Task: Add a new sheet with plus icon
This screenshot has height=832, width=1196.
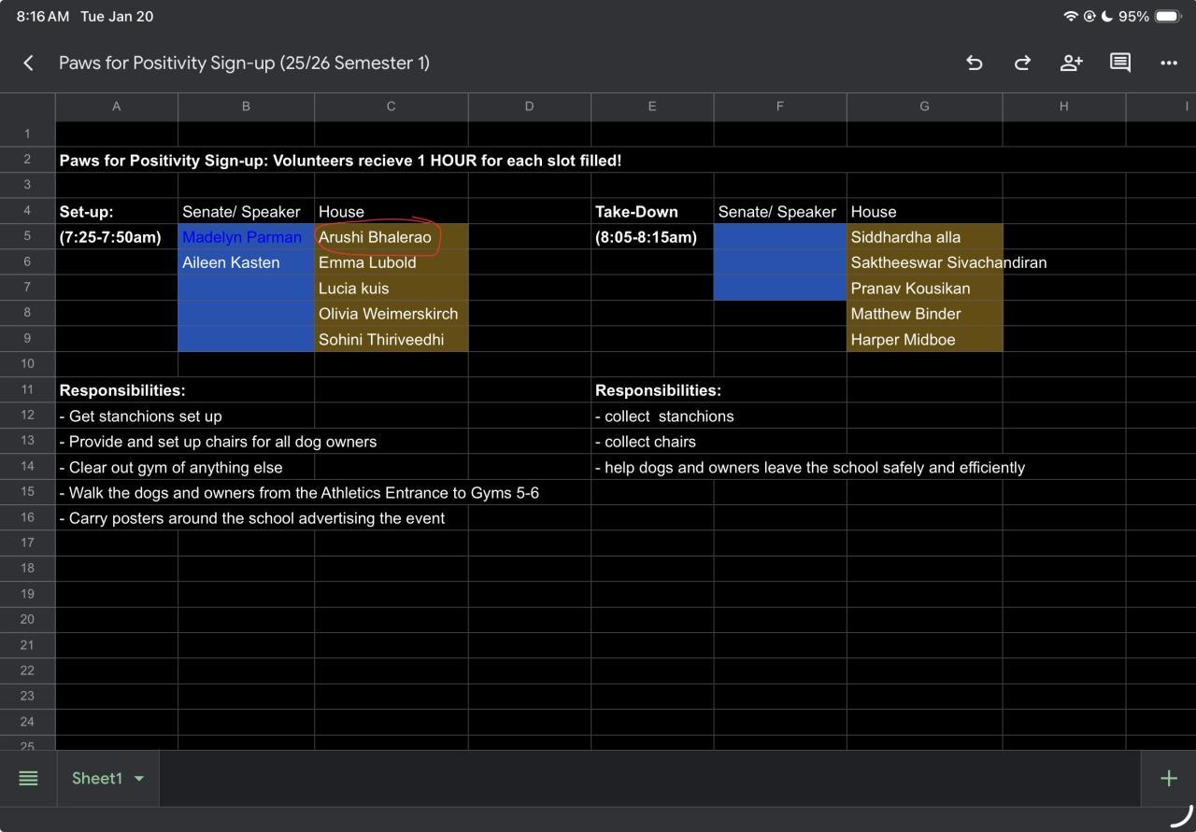Action: (1168, 778)
